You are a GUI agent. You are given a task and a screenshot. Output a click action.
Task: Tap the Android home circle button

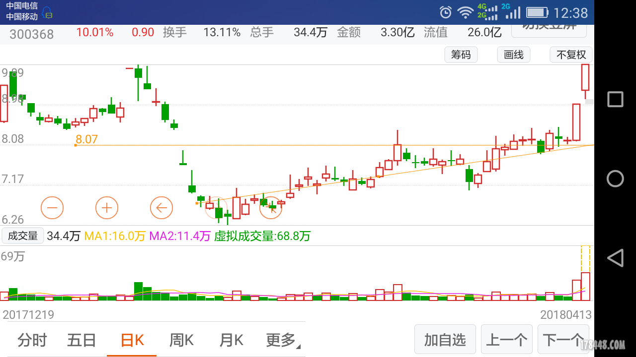click(615, 178)
